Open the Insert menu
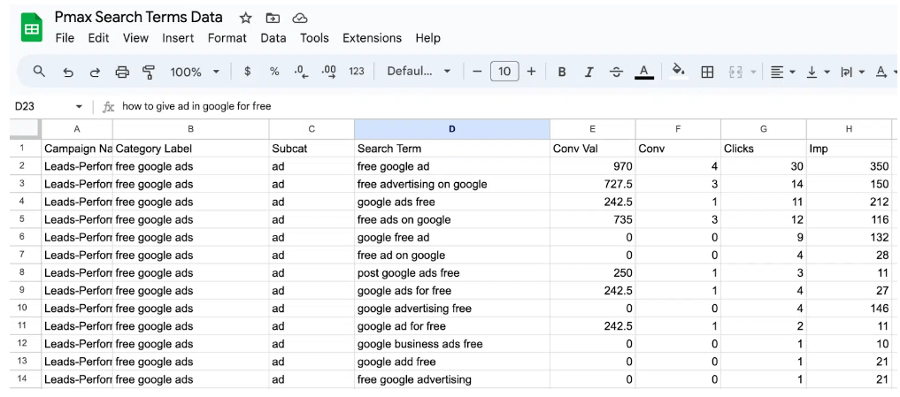 click(178, 38)
